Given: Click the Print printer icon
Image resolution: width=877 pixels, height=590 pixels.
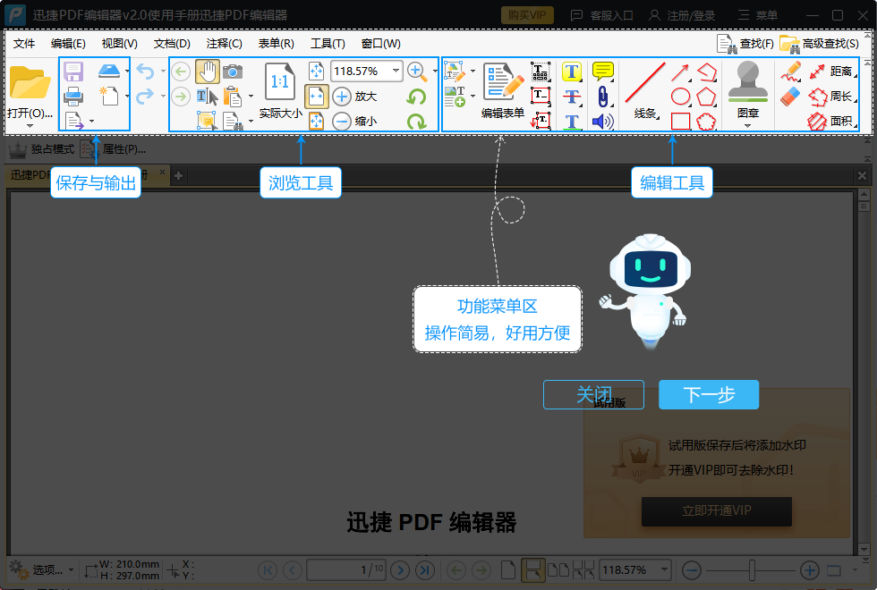Looking at the screenshot, I should (x=73, y=97).
